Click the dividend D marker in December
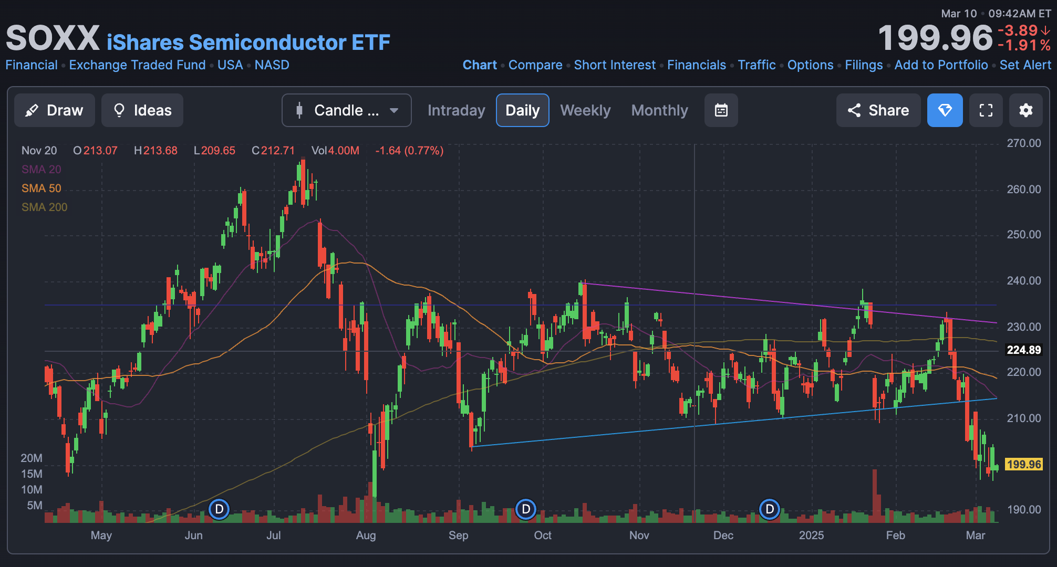The height and width of the screenshot is (567, 1057). click(770, 509)
